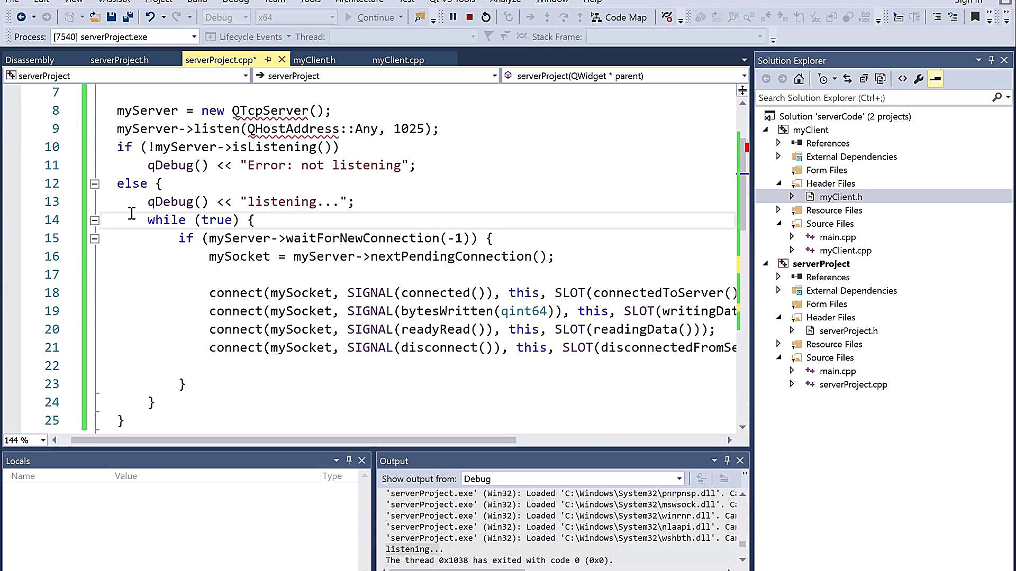
Task: Click the Stop Debugging red square icon
Action: click(x=469, y=17)
